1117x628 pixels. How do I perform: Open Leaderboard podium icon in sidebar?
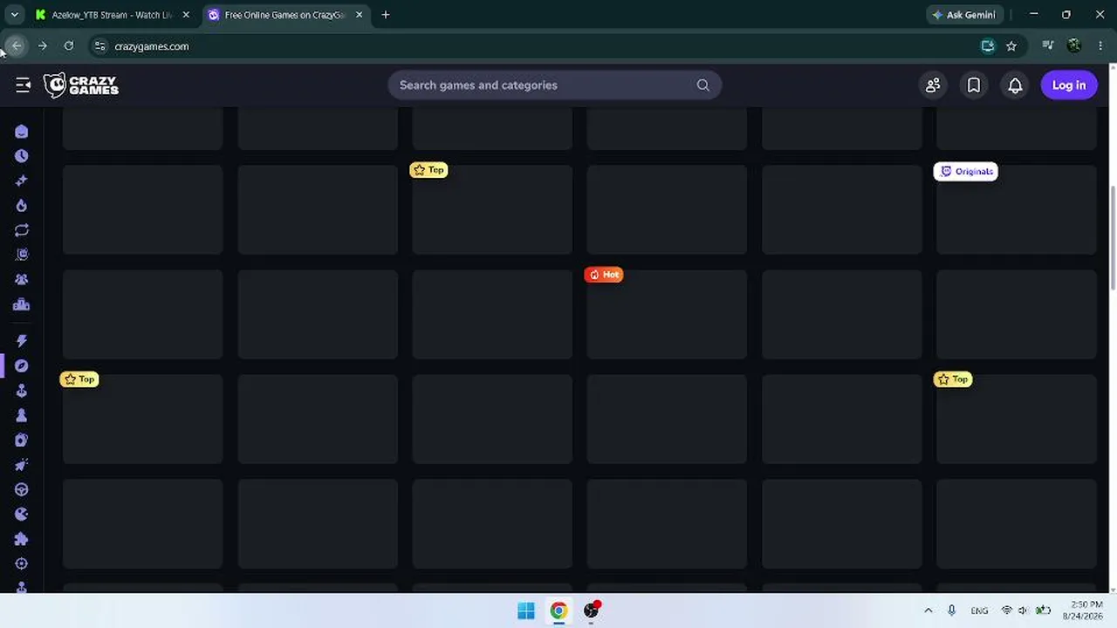coord(22,304)
